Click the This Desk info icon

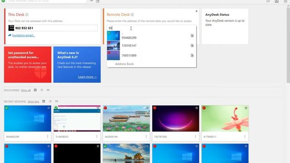coord(27,14)
